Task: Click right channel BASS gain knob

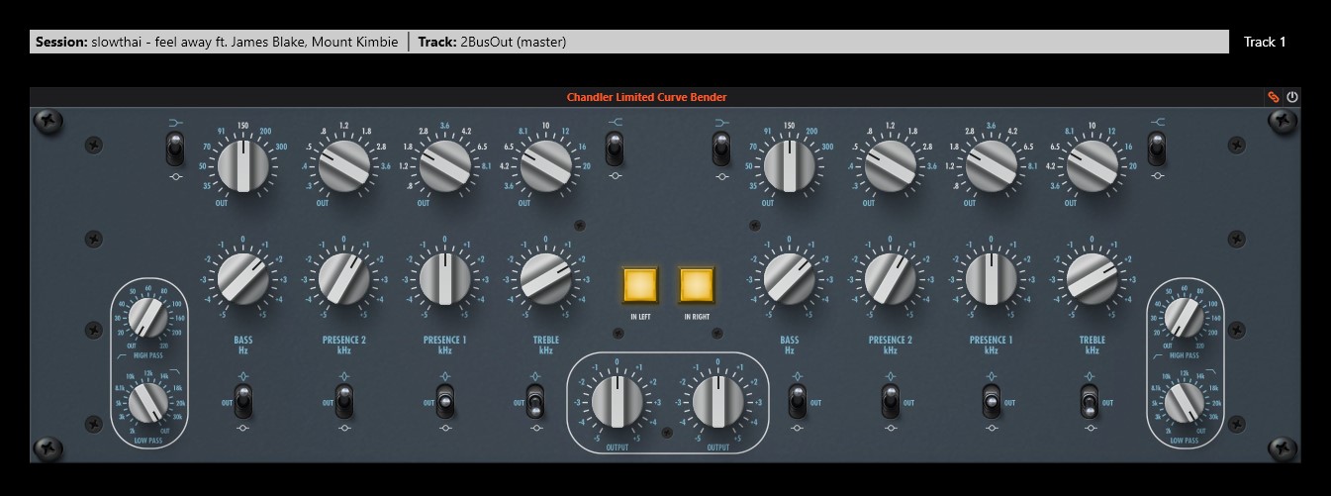Action: pos(790,278)
